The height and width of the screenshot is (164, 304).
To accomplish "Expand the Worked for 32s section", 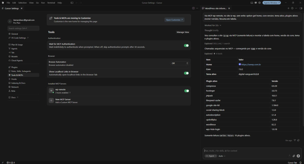I will tap(213, 25).
